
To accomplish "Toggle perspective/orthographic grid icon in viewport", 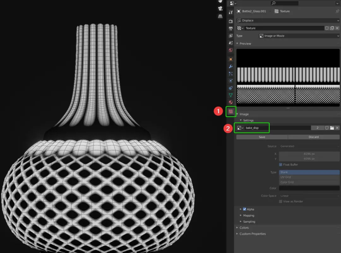I will (x=220, y=16).
